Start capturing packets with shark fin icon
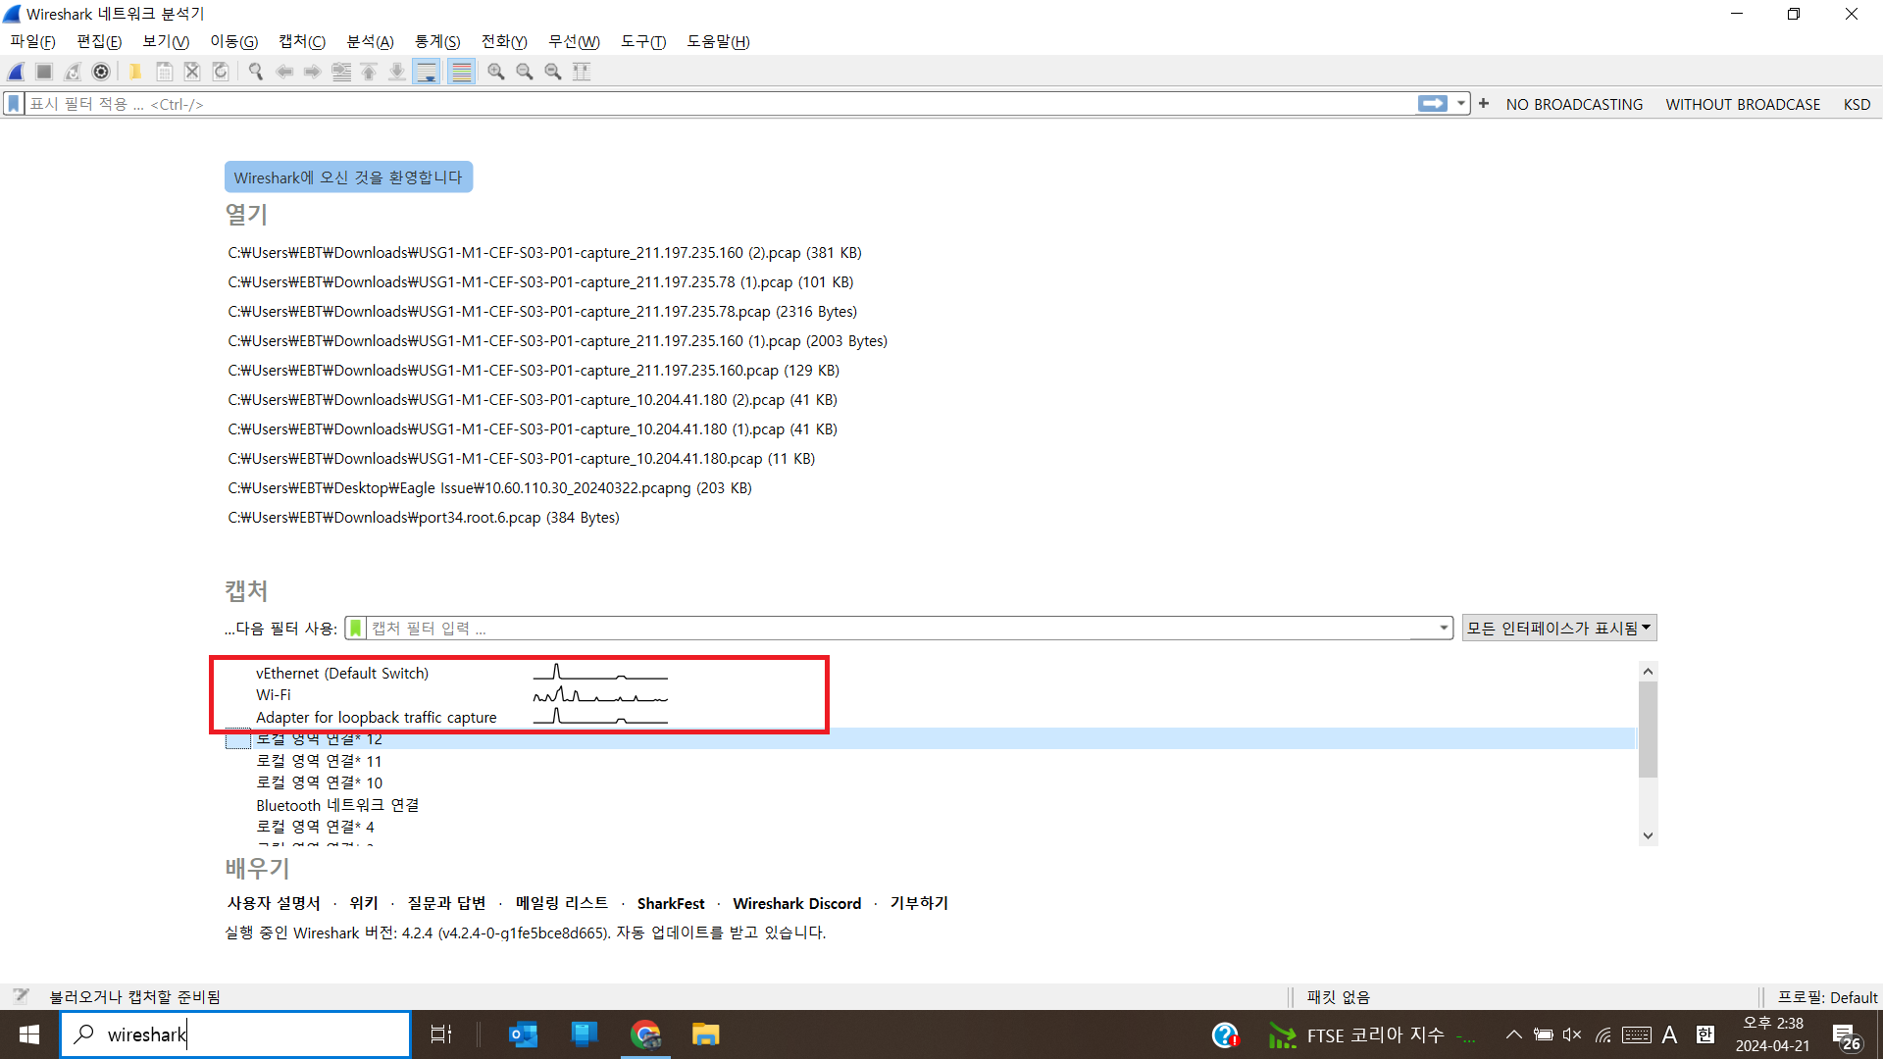The width and height of the screenshot is (1883, 1059). click(x=16, y=72)
